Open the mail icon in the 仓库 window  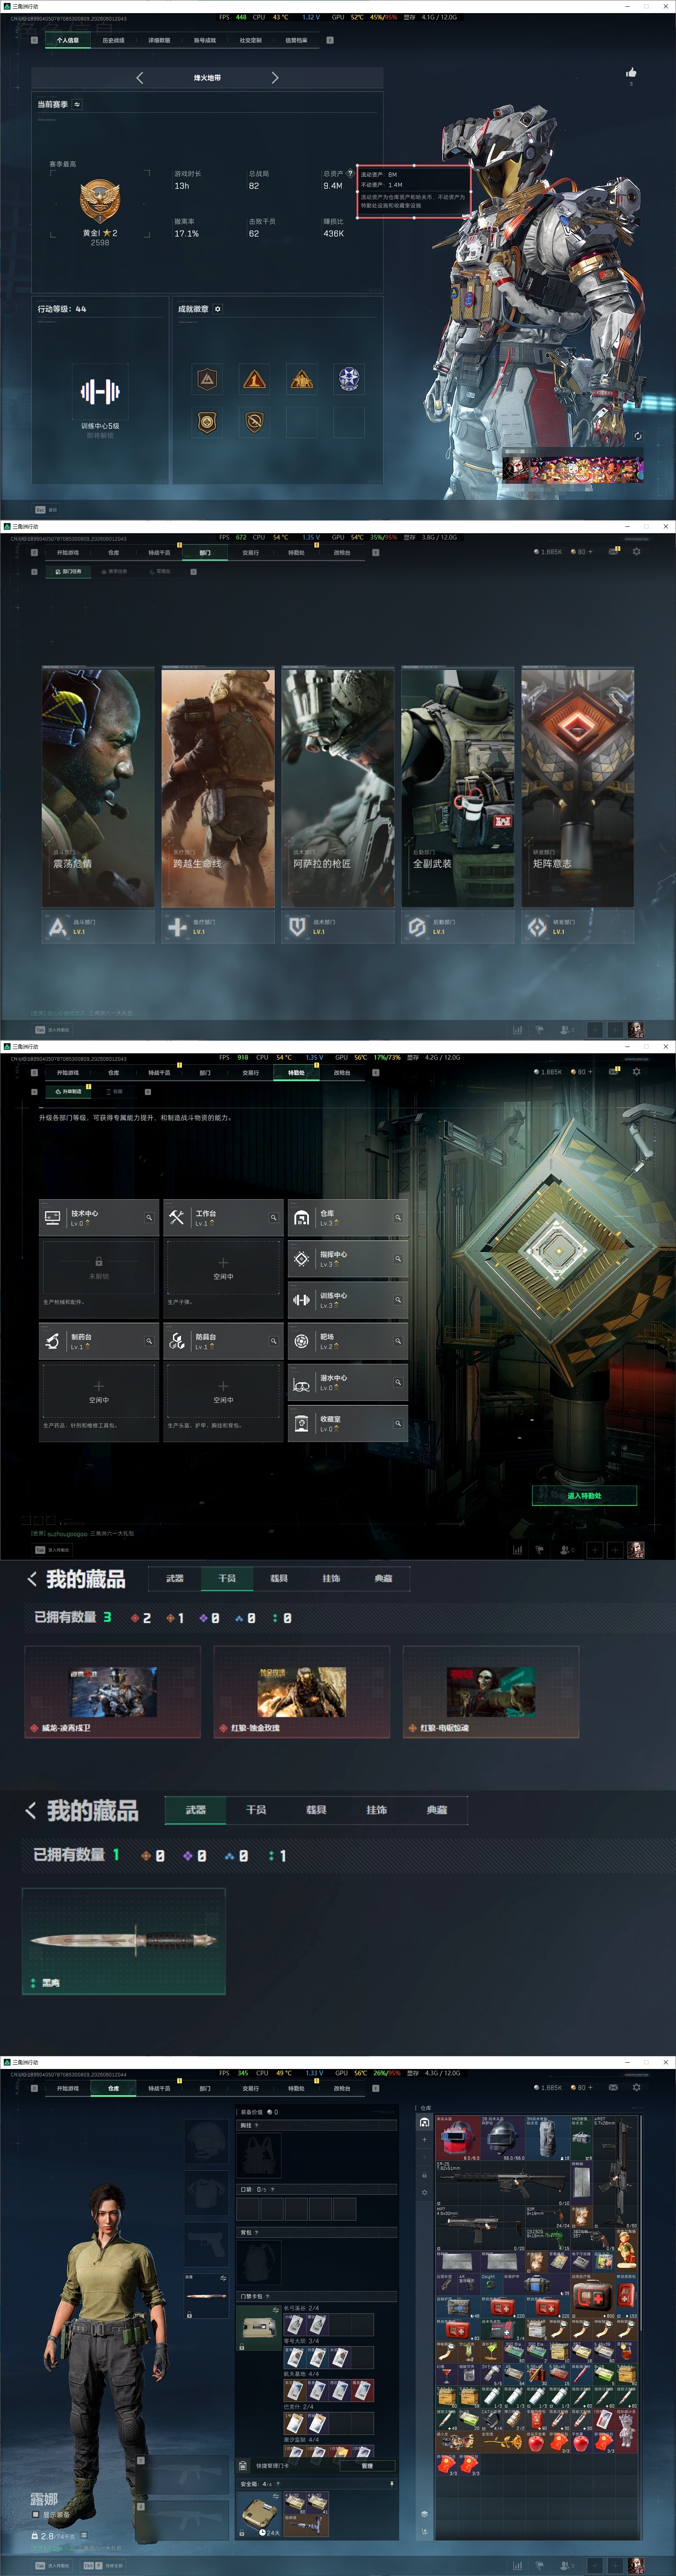pyautogui.click(x=613, y=2087)
